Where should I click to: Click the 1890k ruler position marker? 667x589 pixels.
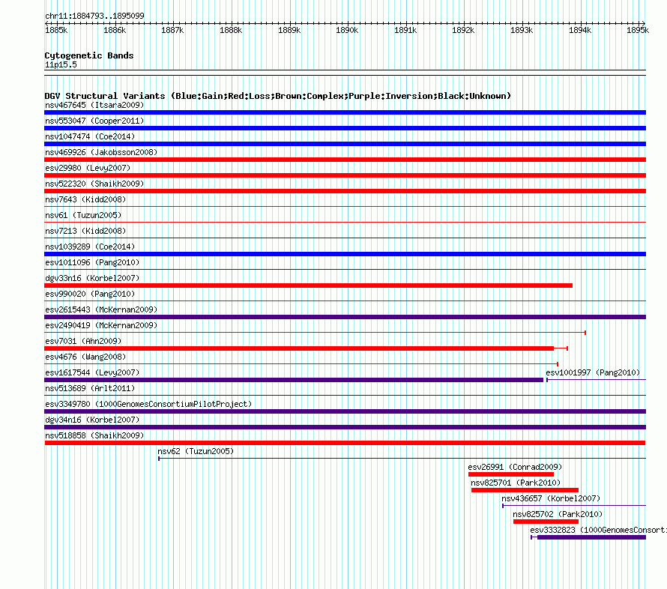(347, 30)
